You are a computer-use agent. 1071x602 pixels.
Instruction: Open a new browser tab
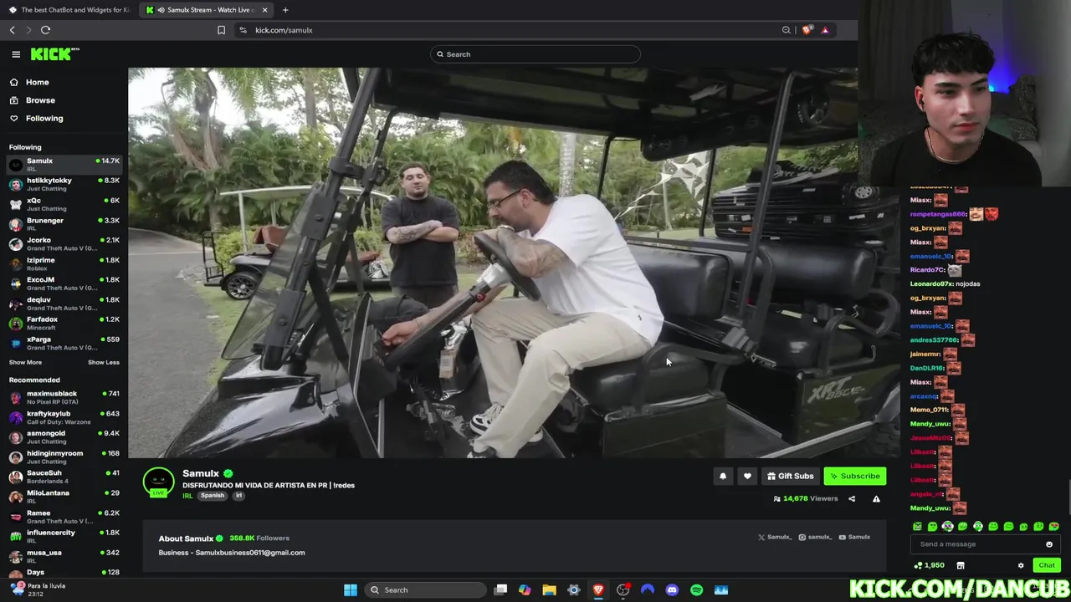285,10
